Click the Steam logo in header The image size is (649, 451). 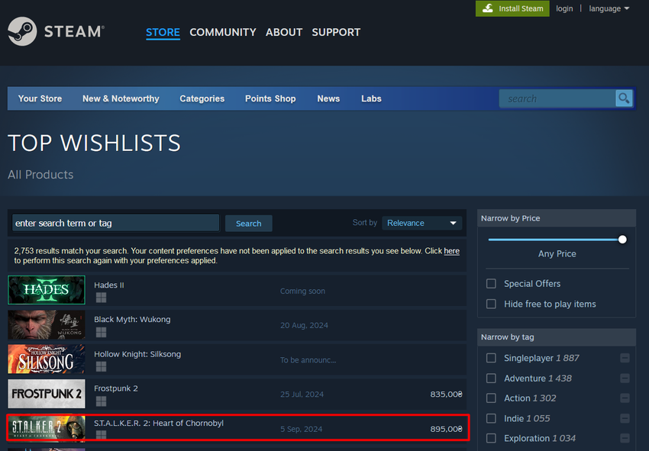point(55,32)
